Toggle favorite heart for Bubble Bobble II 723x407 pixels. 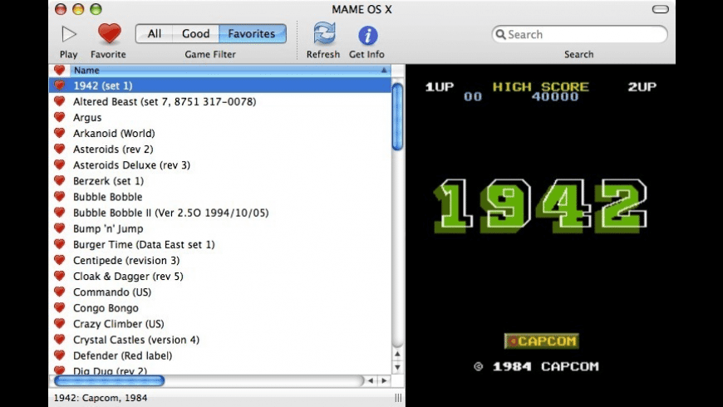(x=59, y=212)
